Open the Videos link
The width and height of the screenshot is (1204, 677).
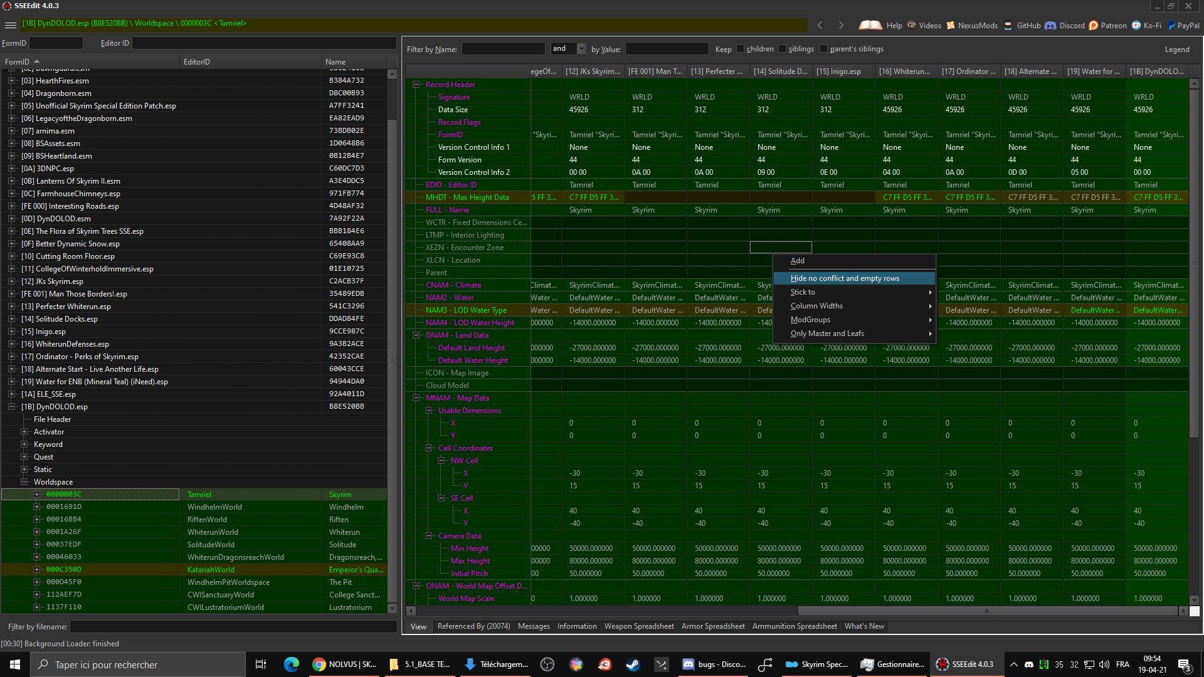[x=924, y=26]
